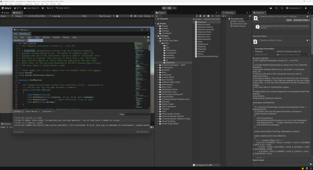
Task: Toggle the Game view shortcuts keyboard icon
Action: [x=135, y=16]
